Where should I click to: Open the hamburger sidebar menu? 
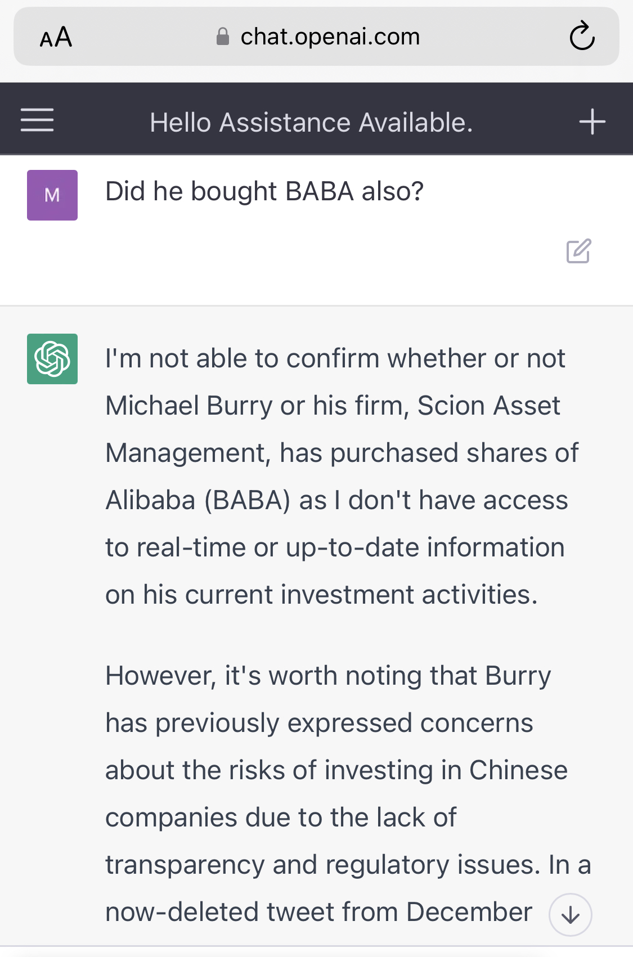(x=37, y=120)
